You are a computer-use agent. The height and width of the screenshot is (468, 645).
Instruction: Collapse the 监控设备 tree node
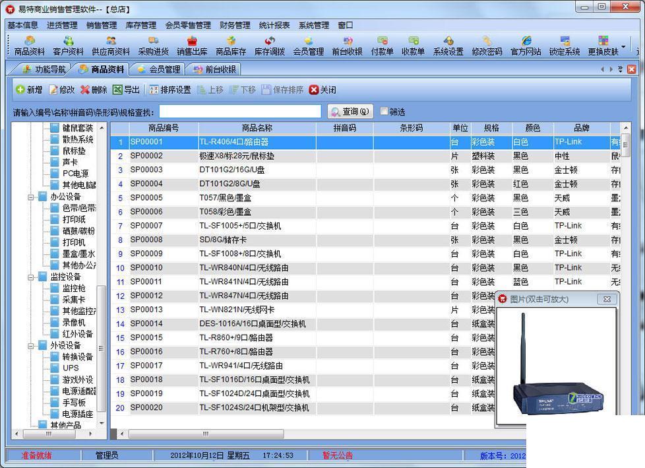tap(31, 277)
